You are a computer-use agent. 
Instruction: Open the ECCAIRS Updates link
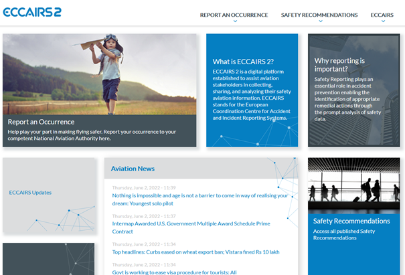click(30, 193)
